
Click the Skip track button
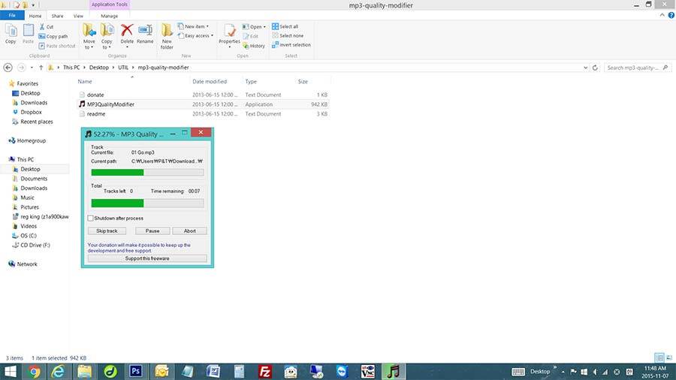107,231
